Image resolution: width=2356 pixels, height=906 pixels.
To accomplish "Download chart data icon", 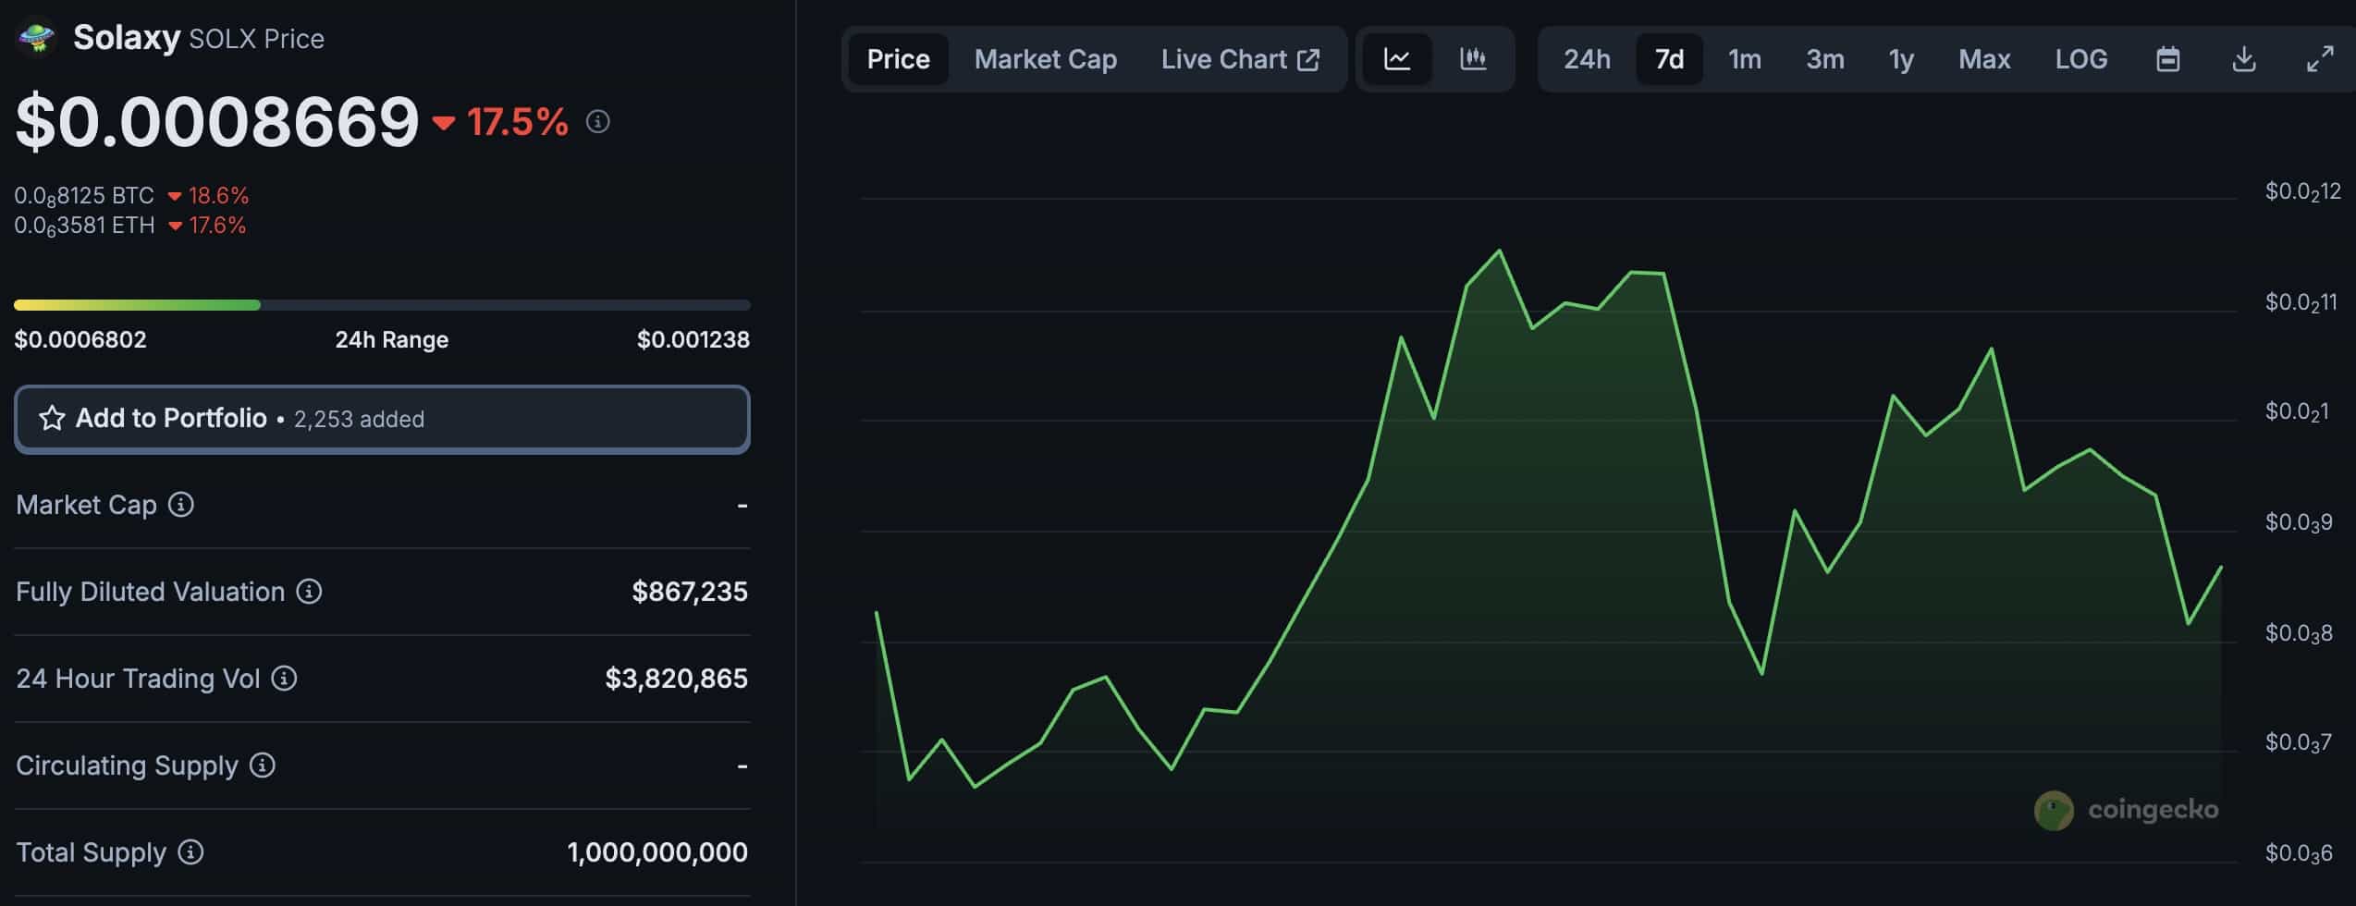I will (2243, 59).
